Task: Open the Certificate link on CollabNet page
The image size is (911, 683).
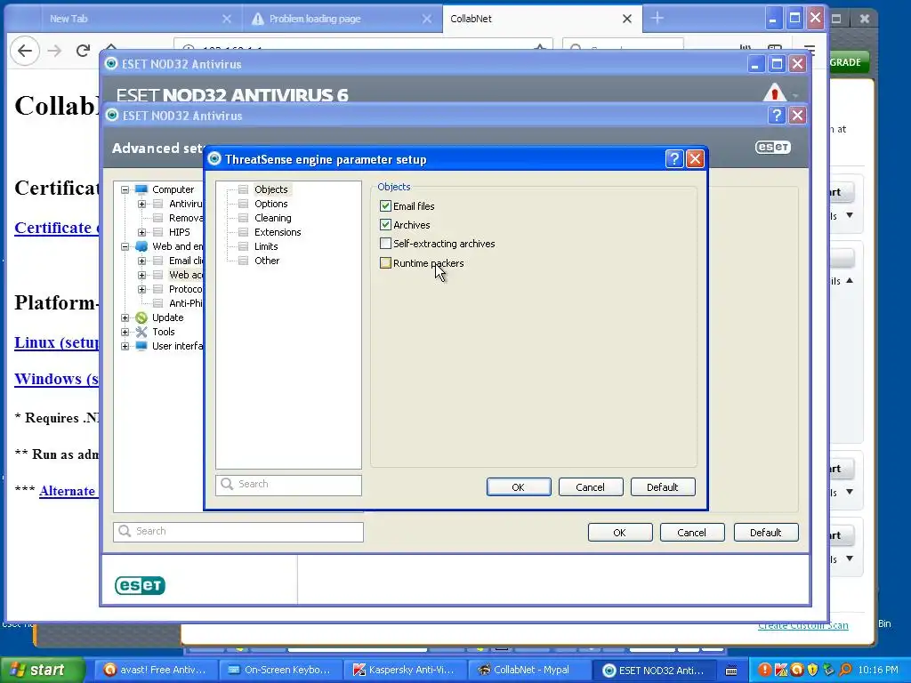Action: [x=56, y=228]
